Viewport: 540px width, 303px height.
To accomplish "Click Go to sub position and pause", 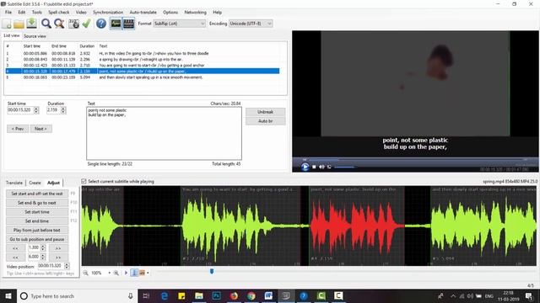I will point(37,239).
